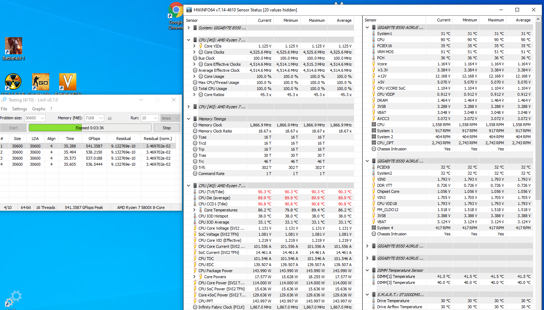Click the round icon beside Total CPU Usage
Viewport: 544px width, 310px height.
195,89
